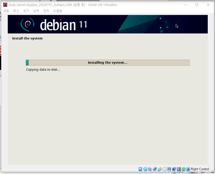The height and width of the screenshot is (174, 215).
Task: Click the mouse integration status icon
Action: point(183,169)
